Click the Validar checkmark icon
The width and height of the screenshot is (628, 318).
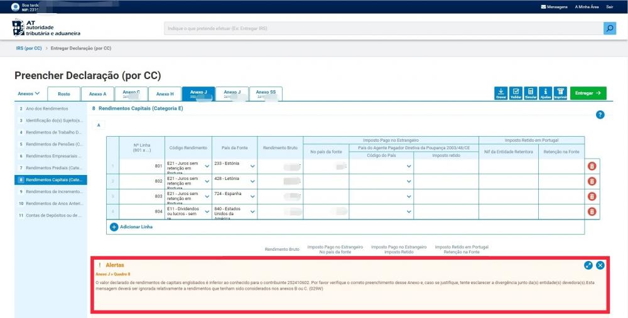[516, 93]
